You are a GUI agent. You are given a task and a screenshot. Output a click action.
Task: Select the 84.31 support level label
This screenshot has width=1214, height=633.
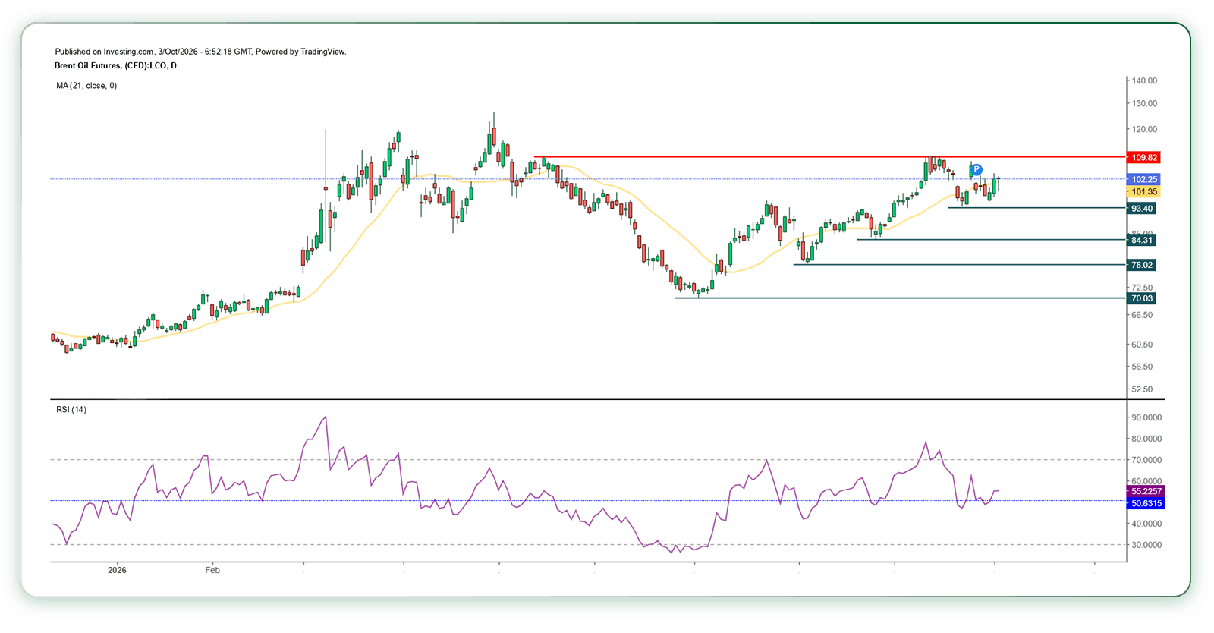click(1141, 240)
